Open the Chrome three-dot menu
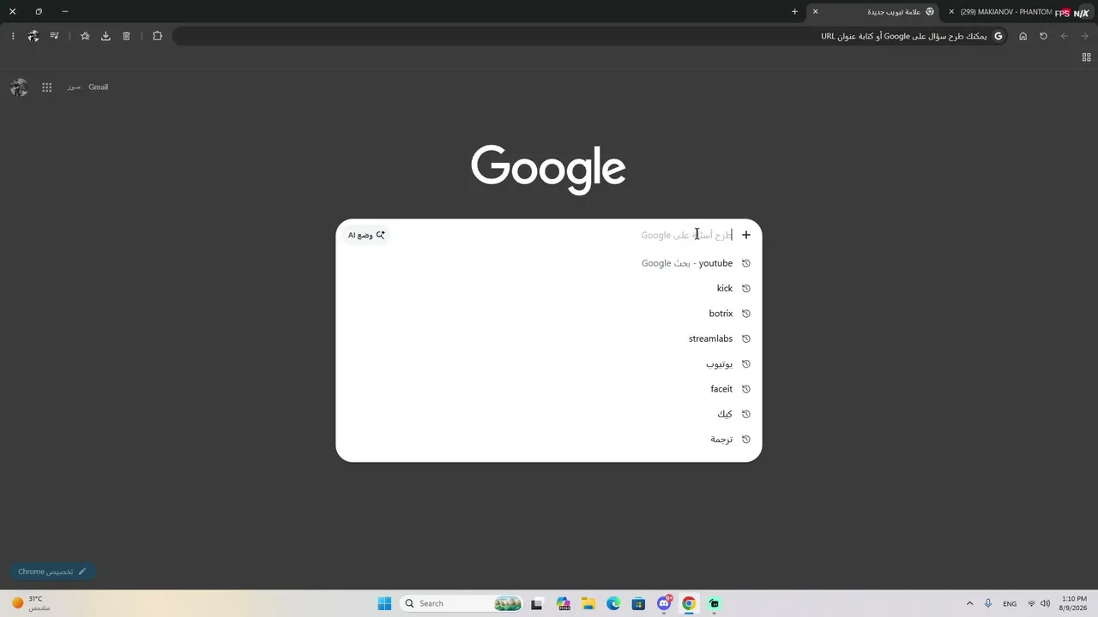Viewport: 1098px width, 617px height. click(13, 36)
